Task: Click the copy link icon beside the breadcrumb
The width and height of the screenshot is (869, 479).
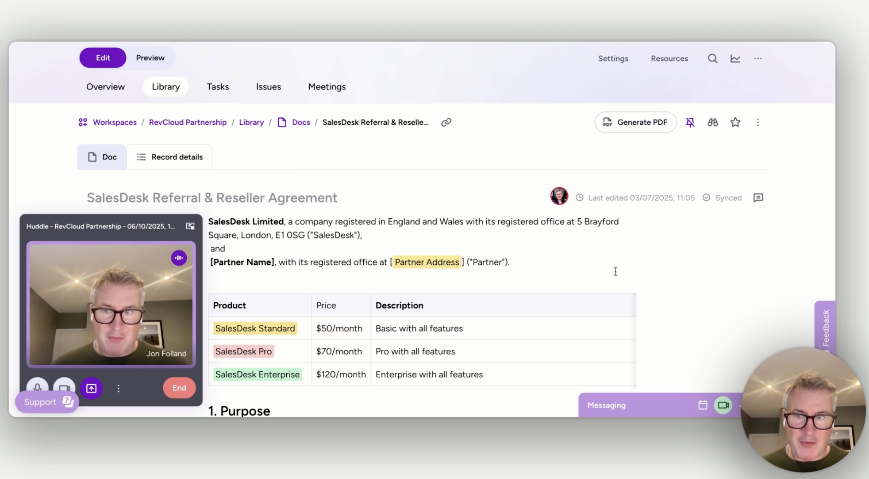Action: [446, 122]
